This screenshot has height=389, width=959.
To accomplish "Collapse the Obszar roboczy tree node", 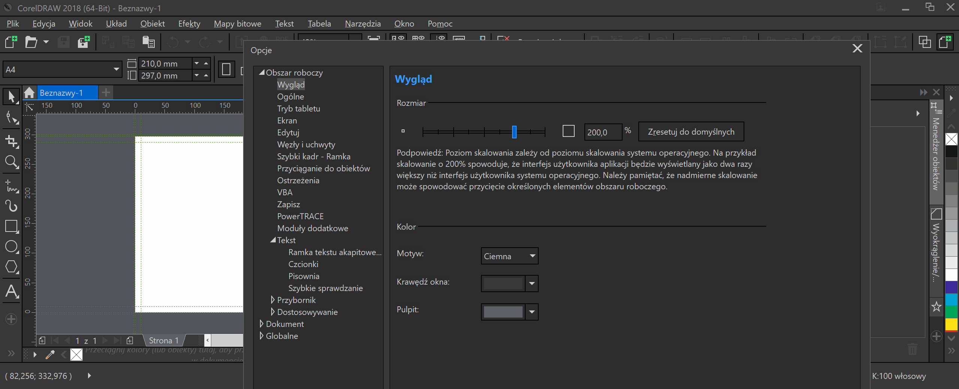I will (x=261, y=73).
